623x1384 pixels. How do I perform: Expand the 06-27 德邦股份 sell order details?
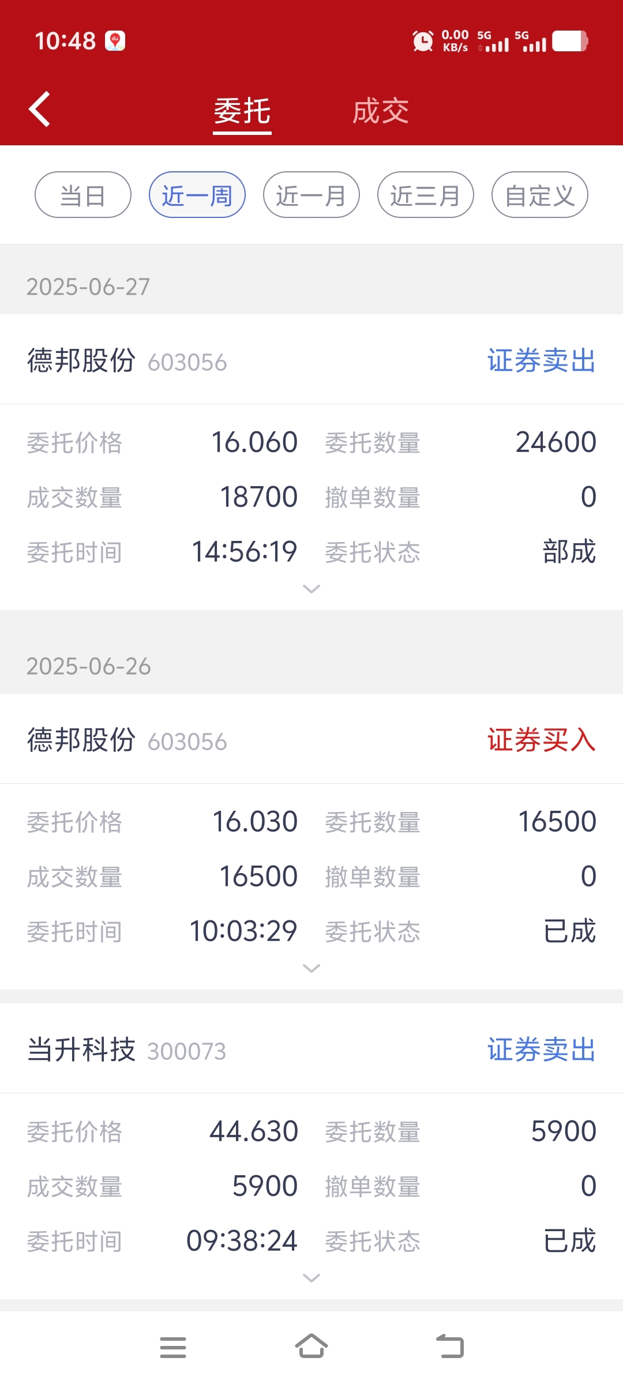(x=311, y=589)
